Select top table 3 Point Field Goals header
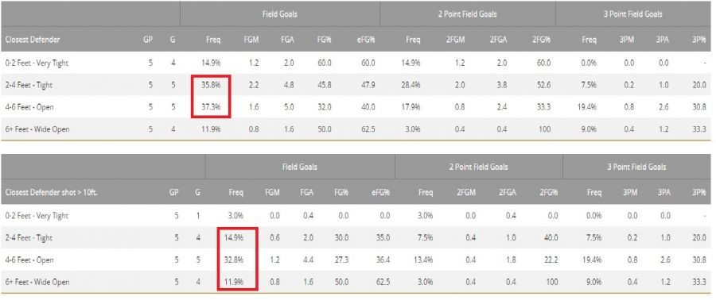Screen dimensions: 716x300 pyautogui.click(x=633, y=14)
